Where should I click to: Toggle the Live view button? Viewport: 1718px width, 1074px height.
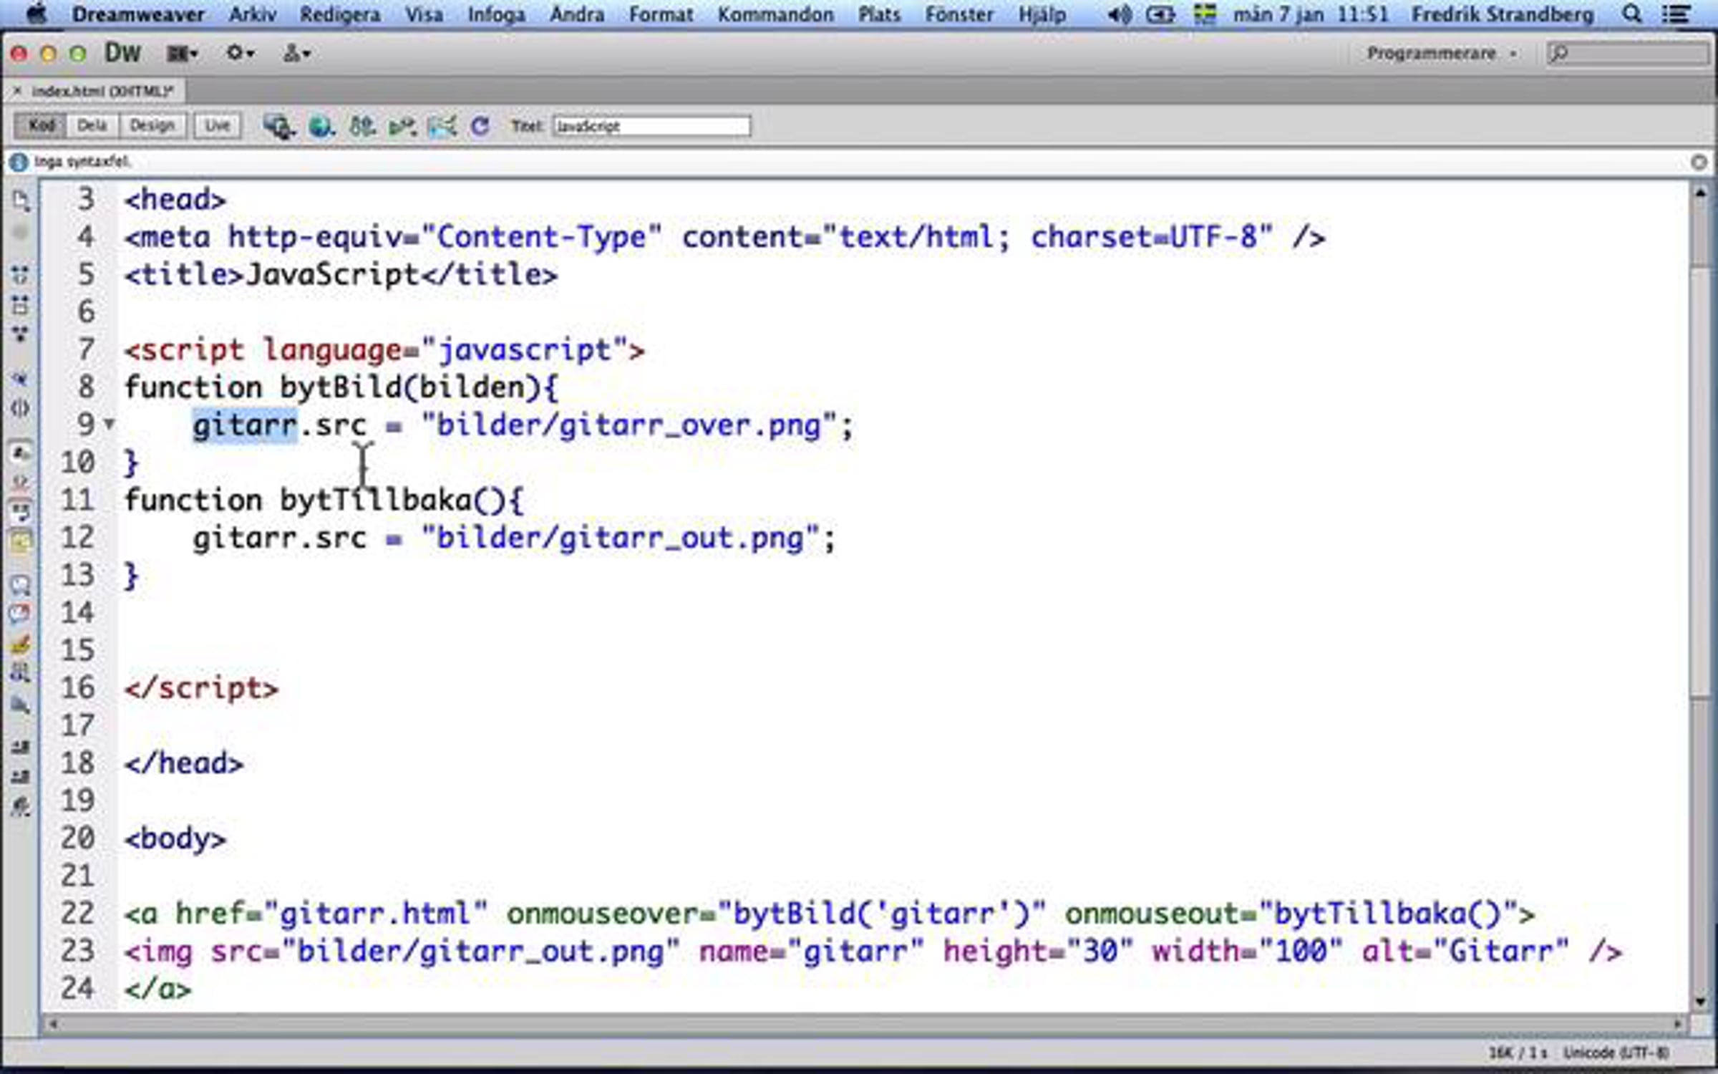(217, 126)
